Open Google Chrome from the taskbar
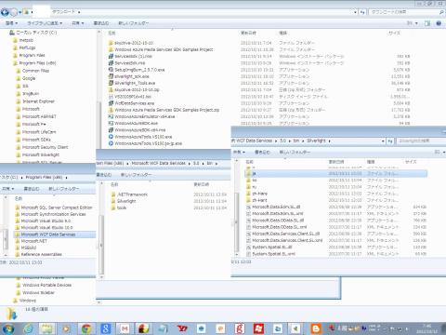 tap(86, 328)
